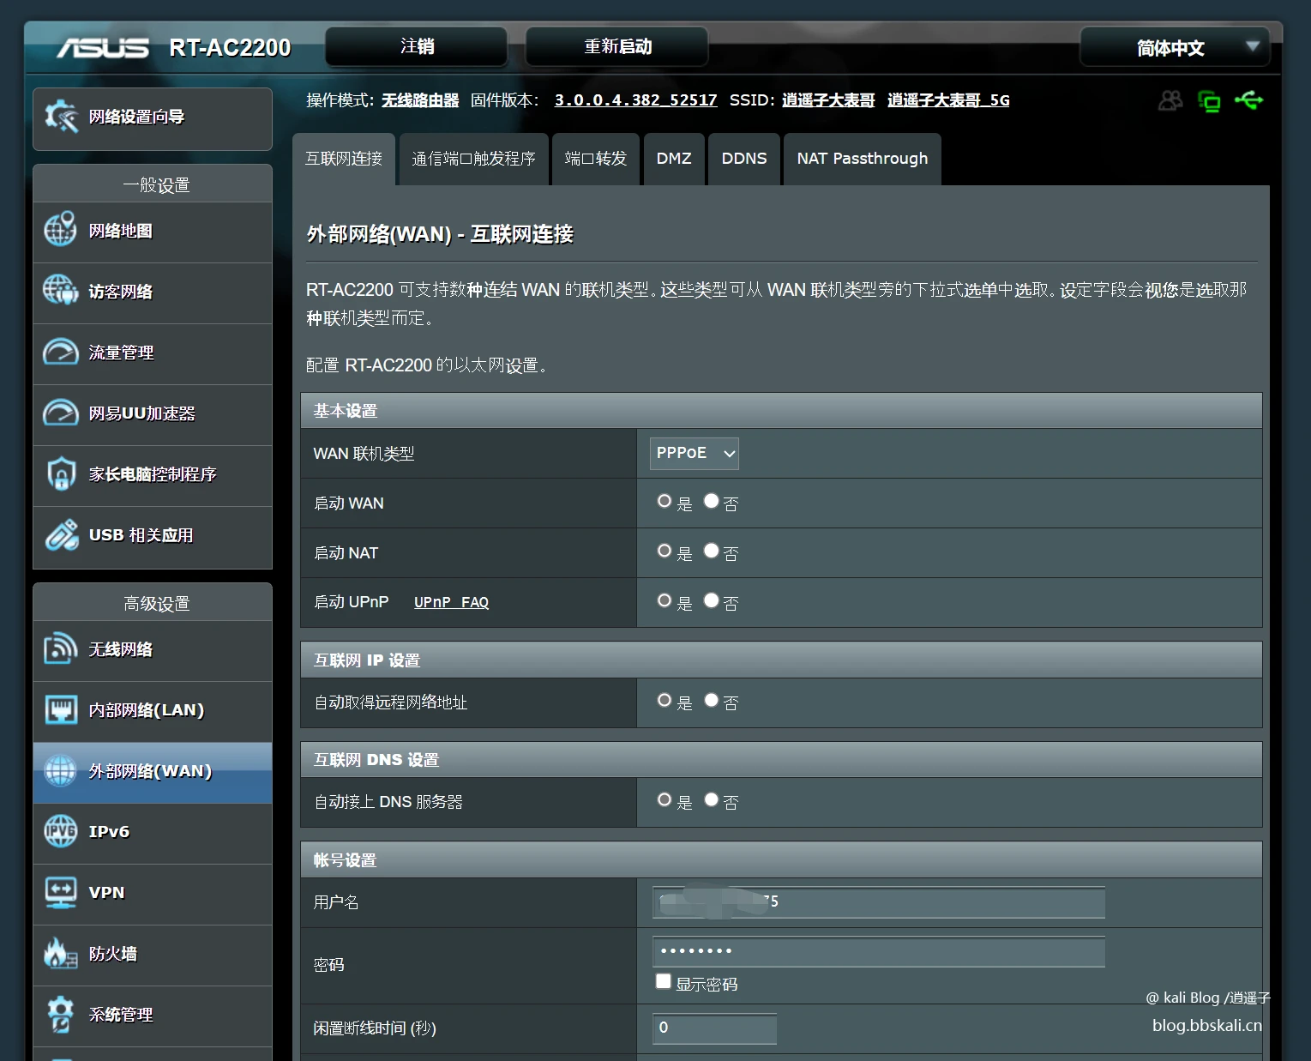Open USB 相关应用 icon
Image resolution: width=1311 pixels, height=1061 pixels.
[x=61, y=534]
